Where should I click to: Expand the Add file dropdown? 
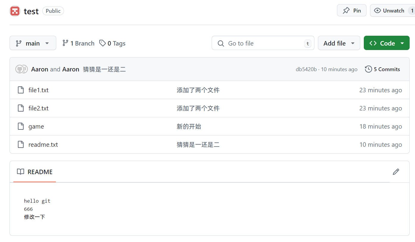pos(339,43)
